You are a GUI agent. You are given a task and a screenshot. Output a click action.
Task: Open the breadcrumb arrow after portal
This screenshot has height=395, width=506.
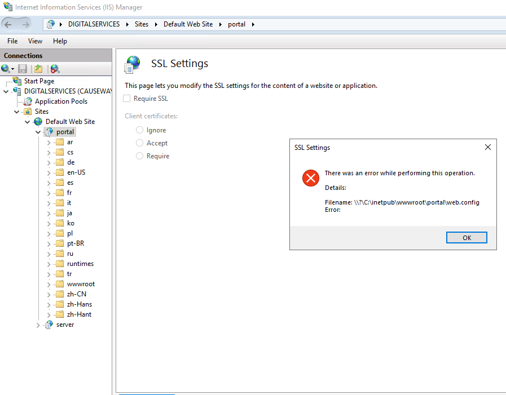[x=253, y=24]
